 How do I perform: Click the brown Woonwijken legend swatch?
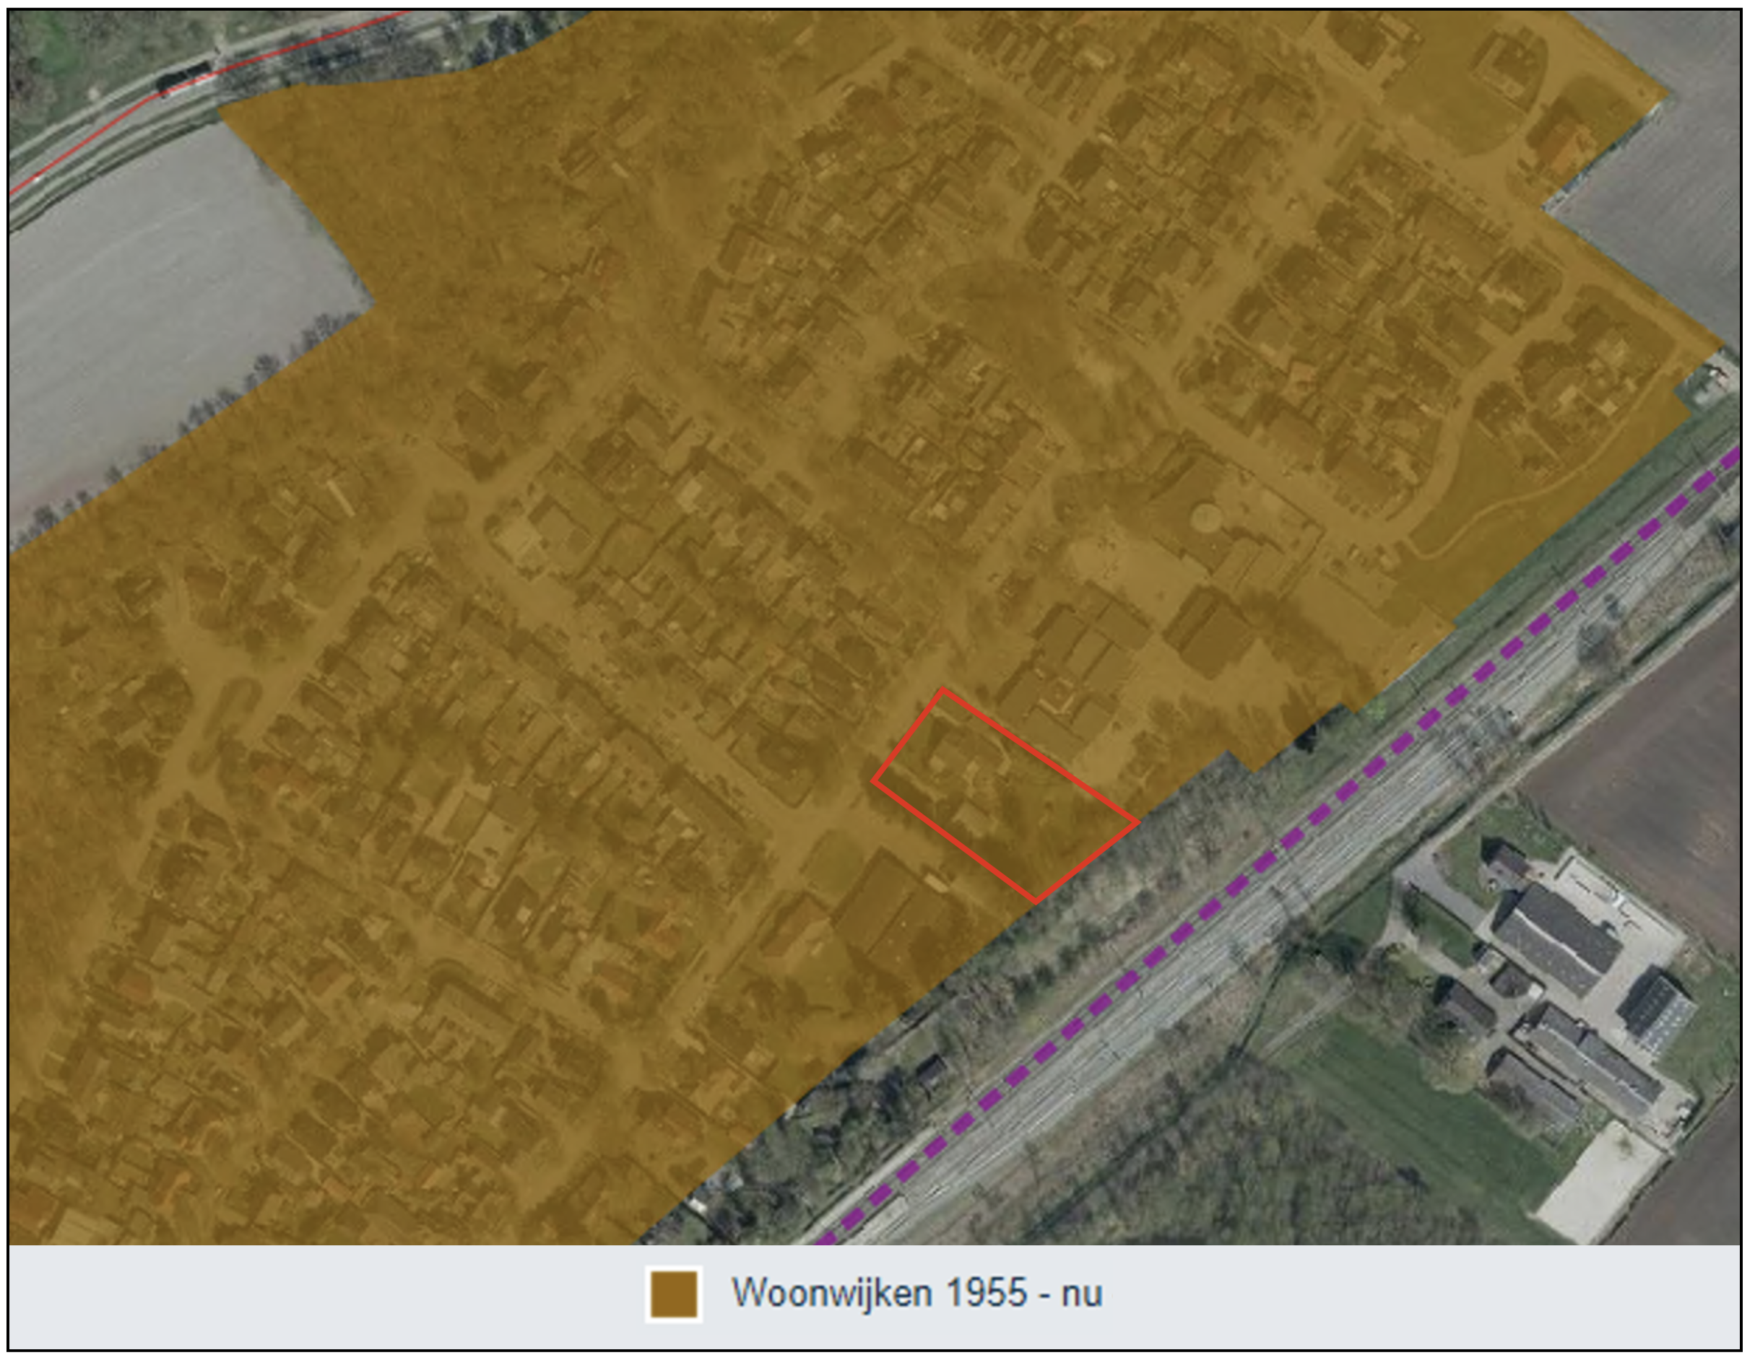tap(673, 1294)
